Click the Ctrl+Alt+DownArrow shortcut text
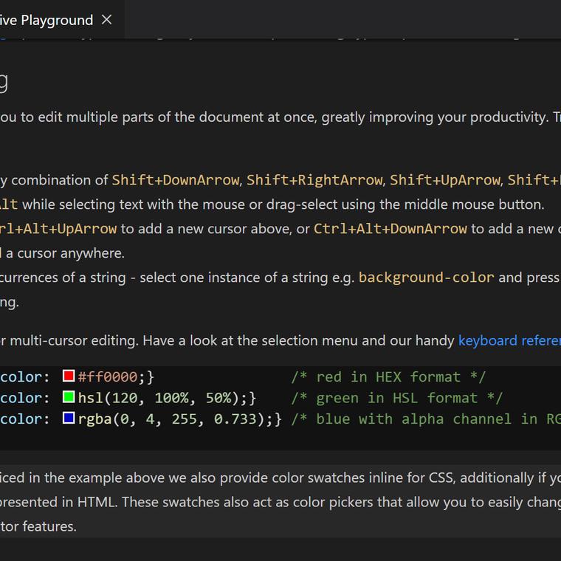 pyautogui.click(x=390, y=229)
